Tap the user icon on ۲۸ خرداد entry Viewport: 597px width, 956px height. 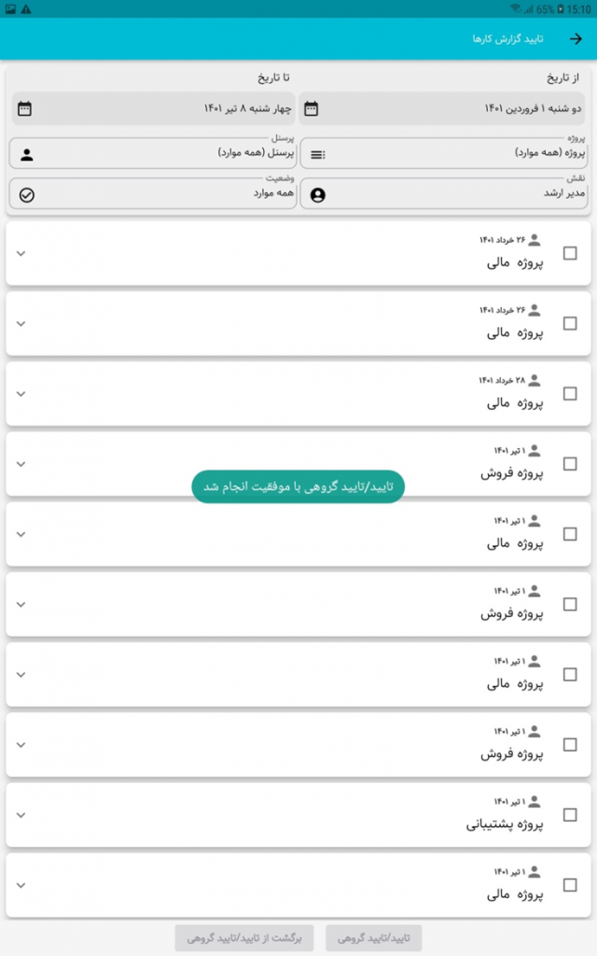pyautogui.click(x=535, y=381)
